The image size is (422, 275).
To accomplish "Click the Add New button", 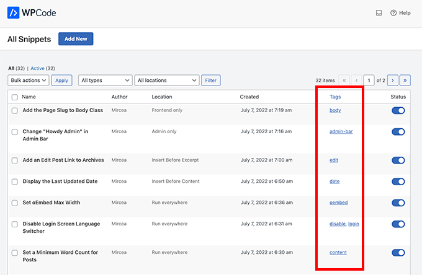I will click(76, 39).
